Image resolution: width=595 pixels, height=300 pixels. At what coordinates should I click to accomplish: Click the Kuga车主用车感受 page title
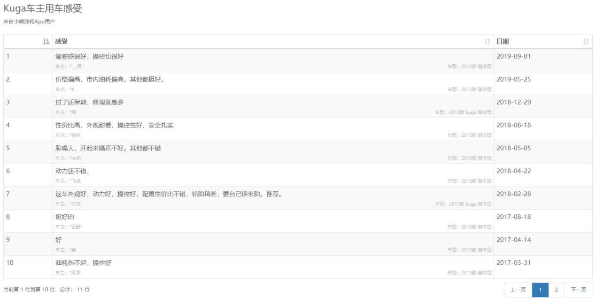click(x=42, y=8)
